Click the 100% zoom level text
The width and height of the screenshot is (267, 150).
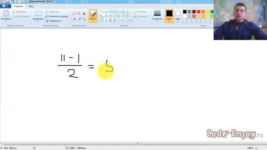(x=250, y=148)
